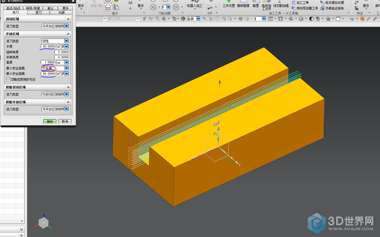
Task: Click the rendering style cube icon
Action: coord(301,19)
